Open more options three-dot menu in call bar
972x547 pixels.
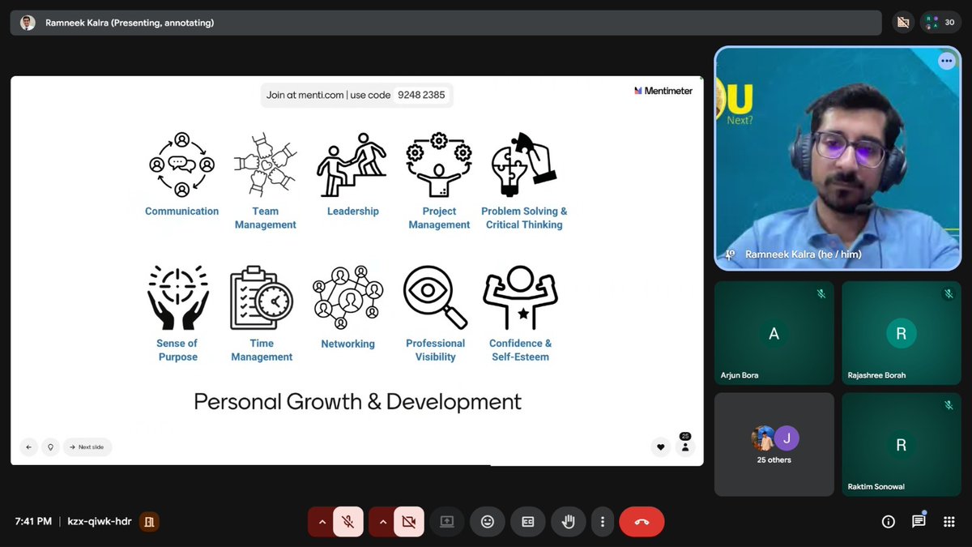[x=601, y=522]
